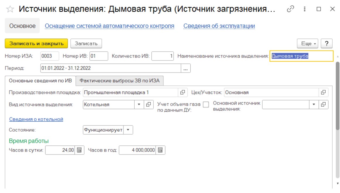340x193 pixels.
Task: Click the Количество ИВ field
Action: coord(163,56)
